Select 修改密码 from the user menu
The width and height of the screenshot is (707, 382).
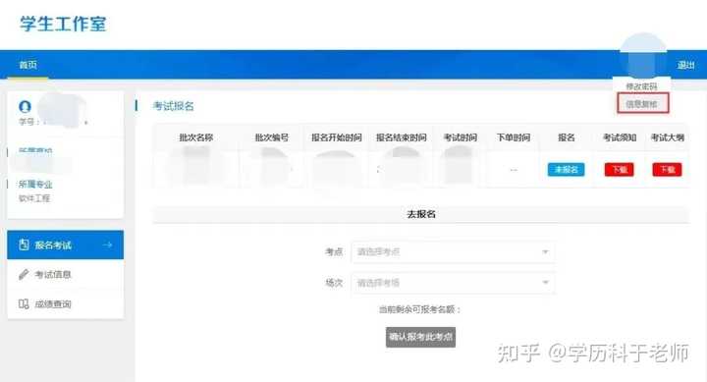(641, 86)
